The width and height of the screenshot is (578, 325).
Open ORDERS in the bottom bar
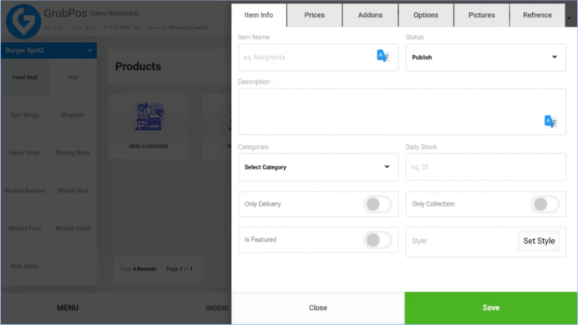pos(217,308)
